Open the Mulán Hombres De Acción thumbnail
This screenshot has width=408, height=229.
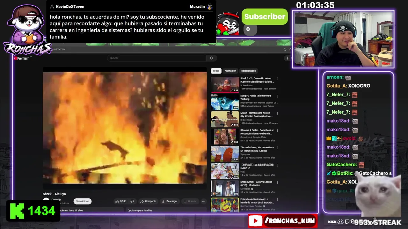pyautogui.click(x=225, y=119)
